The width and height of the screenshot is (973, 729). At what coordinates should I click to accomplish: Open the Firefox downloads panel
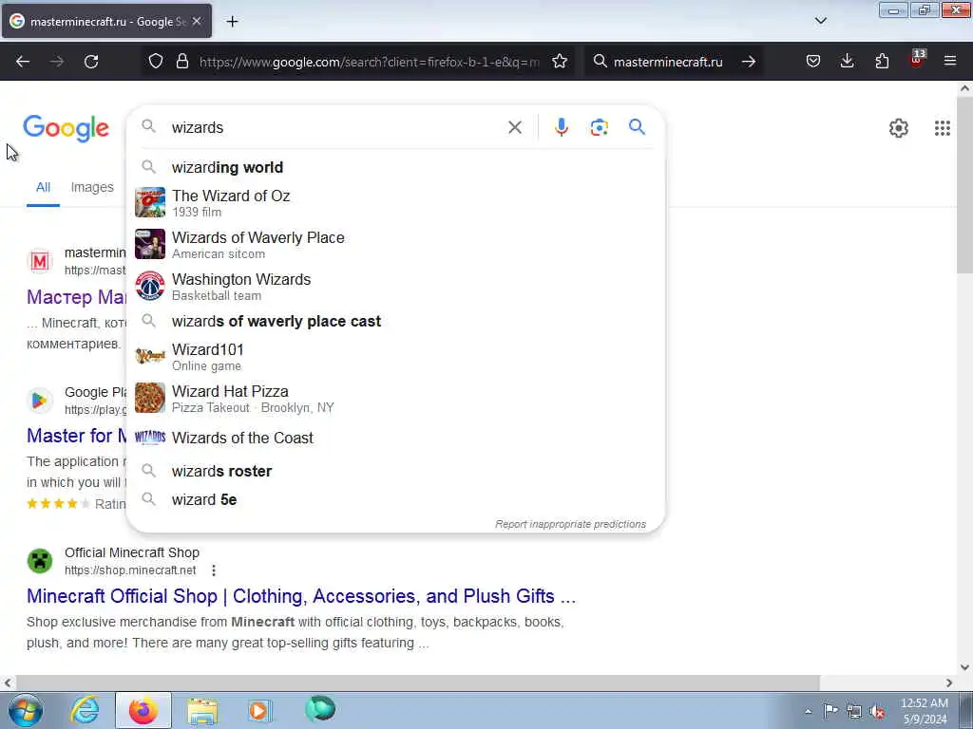847,62
